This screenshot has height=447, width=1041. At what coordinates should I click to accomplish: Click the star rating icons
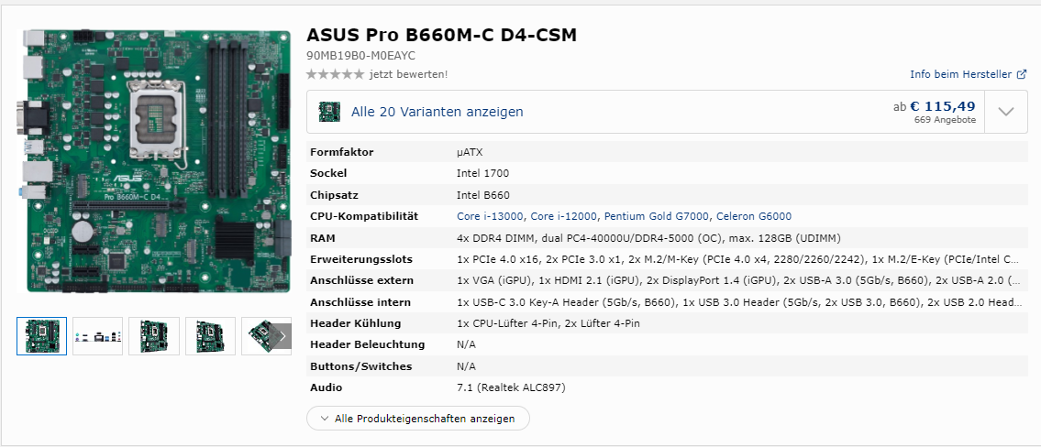(335, 74)
